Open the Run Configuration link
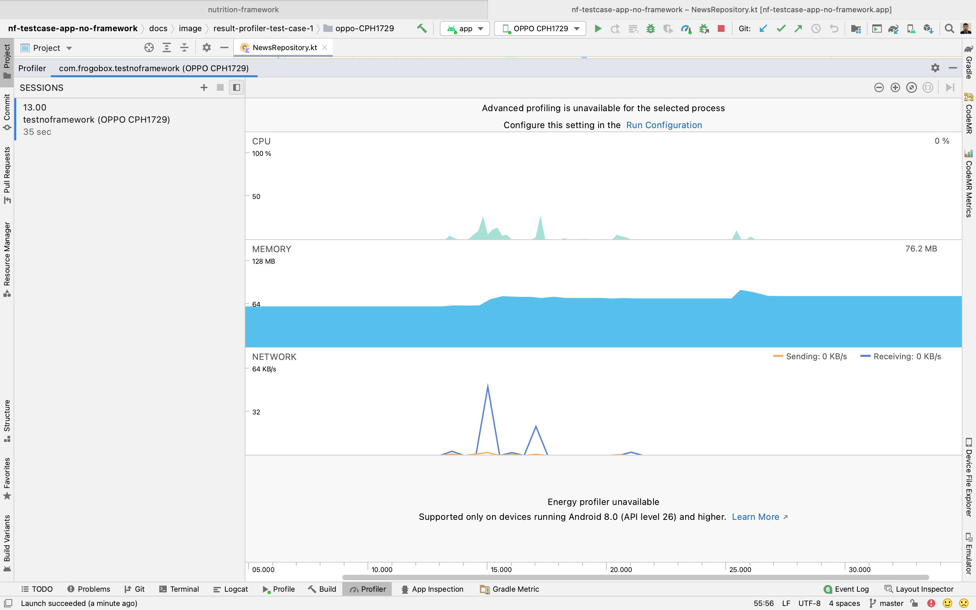 pos(664,125)
